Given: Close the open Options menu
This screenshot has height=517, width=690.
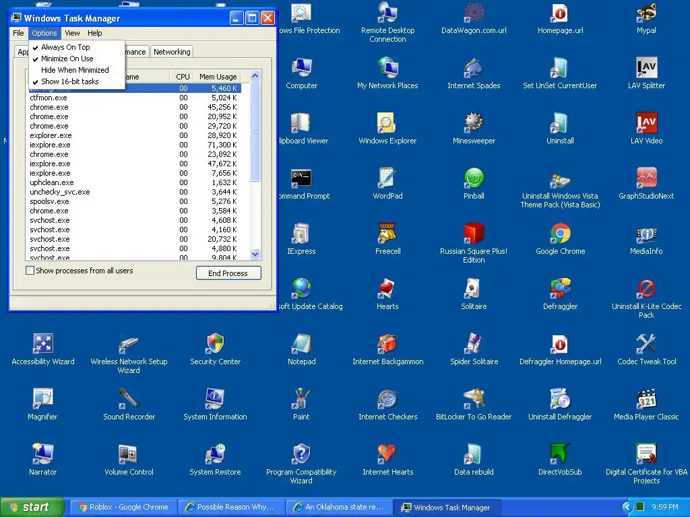Looking at the screenshot, I should [x=44, y=33].
